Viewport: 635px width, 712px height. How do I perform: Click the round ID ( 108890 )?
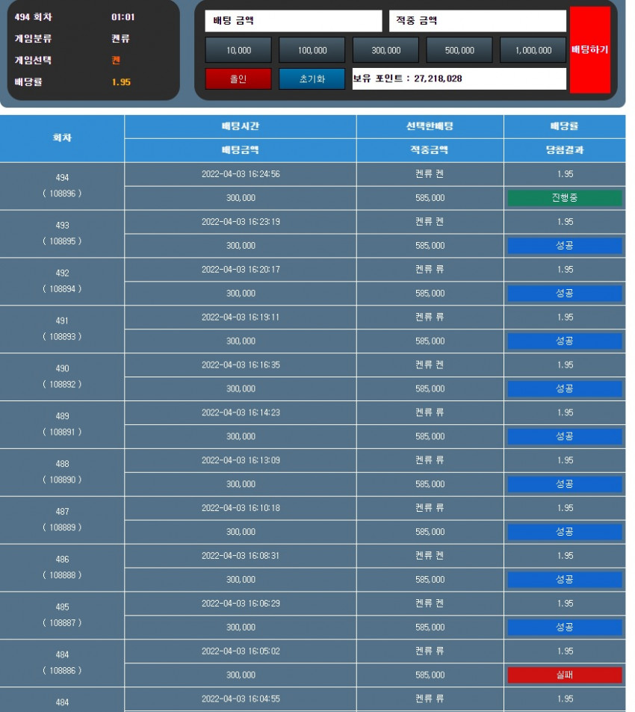62,480
